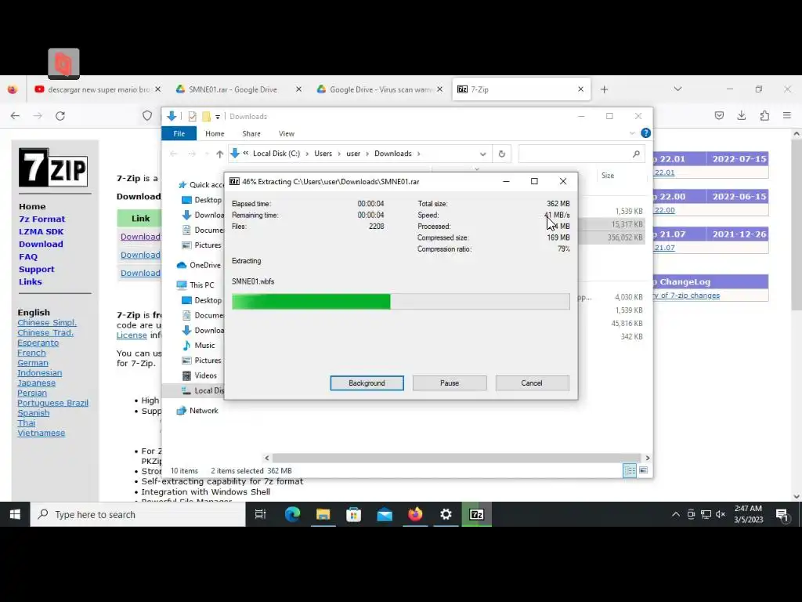Open Firefox hamburger menu
Image resolution: width=802 pixels, height=602 pixels.
pos(787,116)
